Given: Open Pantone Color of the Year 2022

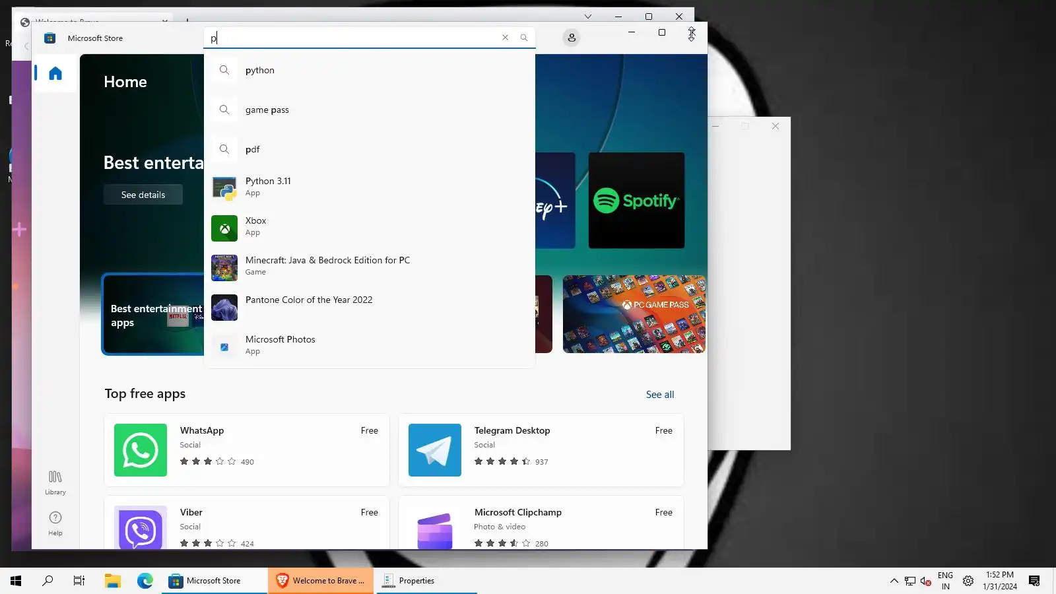Looking at the screenshot, I should [370, 306].
